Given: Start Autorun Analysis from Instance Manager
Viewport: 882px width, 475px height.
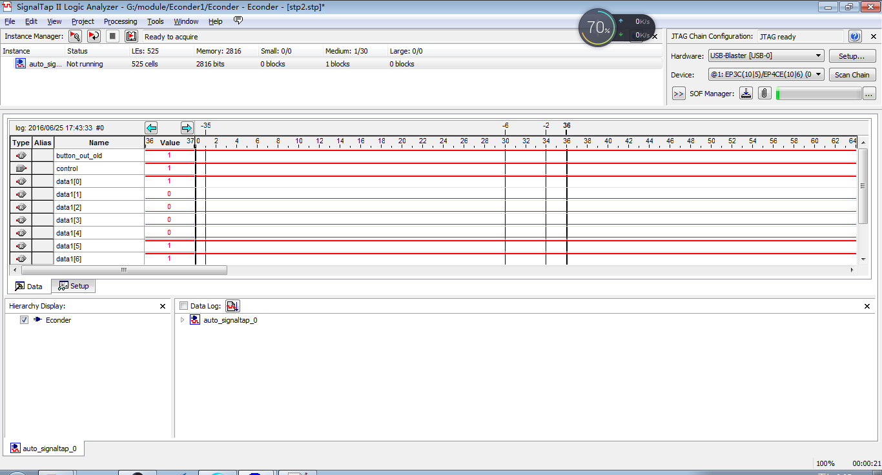Looking at the screenshot, I should click(x=94, y=37).
